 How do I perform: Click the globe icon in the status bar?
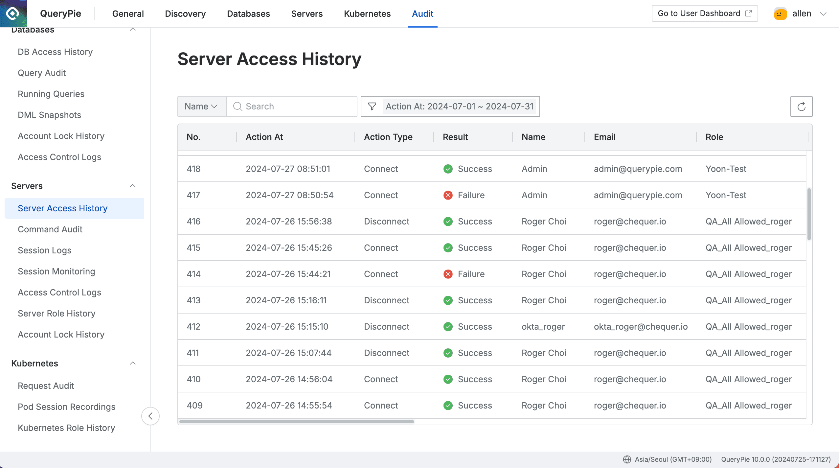tap(626, 459)
